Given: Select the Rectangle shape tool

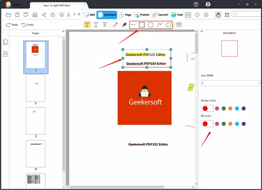Looking at the screenshot, I should 142,25.
